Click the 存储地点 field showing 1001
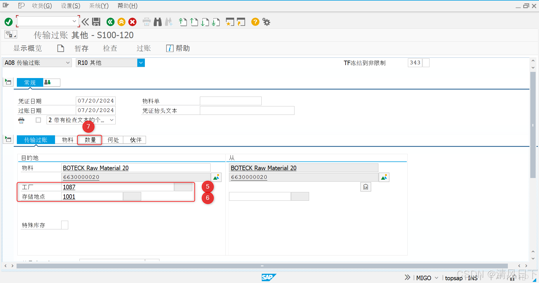This screenshot has height=283, width=539. (92, 197)
